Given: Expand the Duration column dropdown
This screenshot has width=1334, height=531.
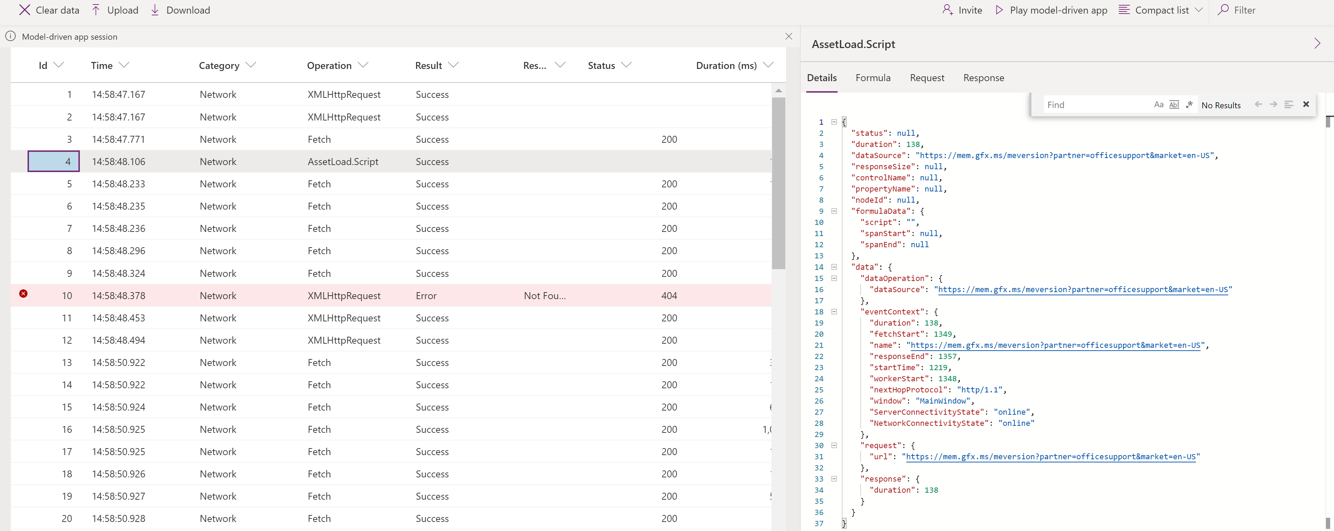Looking at the screenshot, I should point(767,65).
